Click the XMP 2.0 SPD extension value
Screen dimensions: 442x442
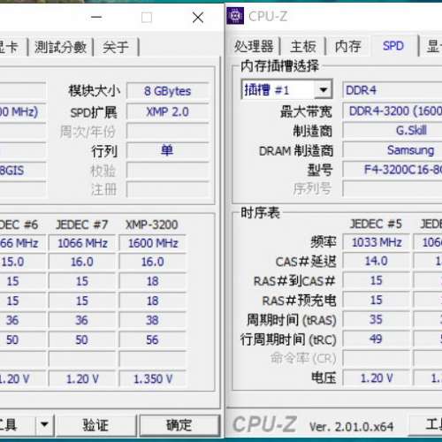(168, 112)
